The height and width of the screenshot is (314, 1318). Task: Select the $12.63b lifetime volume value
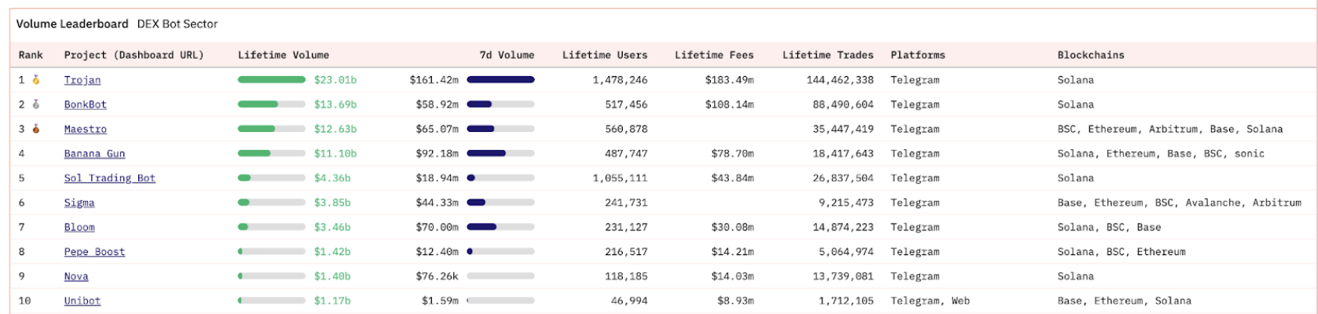point(335,129)
